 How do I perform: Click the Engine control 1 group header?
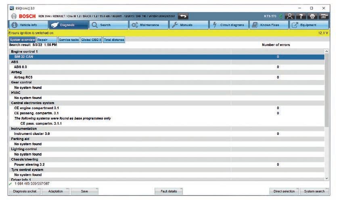[167, 52]
